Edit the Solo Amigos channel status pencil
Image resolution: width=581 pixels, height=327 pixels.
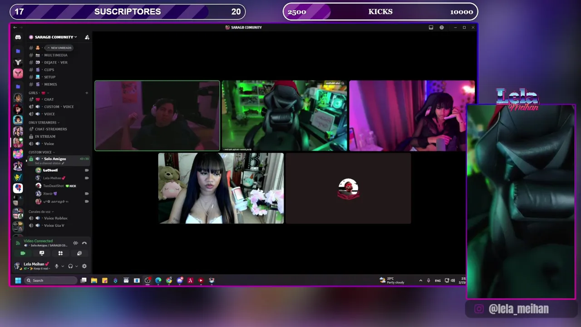63,163
